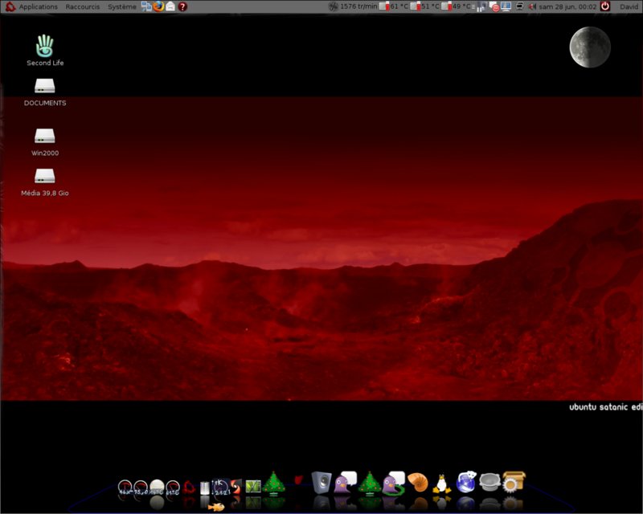The height and width of the screenshot is (514, 643).
Task: Open the package box icon in dock
Action: pyautogui.click(x=514, y=482)
